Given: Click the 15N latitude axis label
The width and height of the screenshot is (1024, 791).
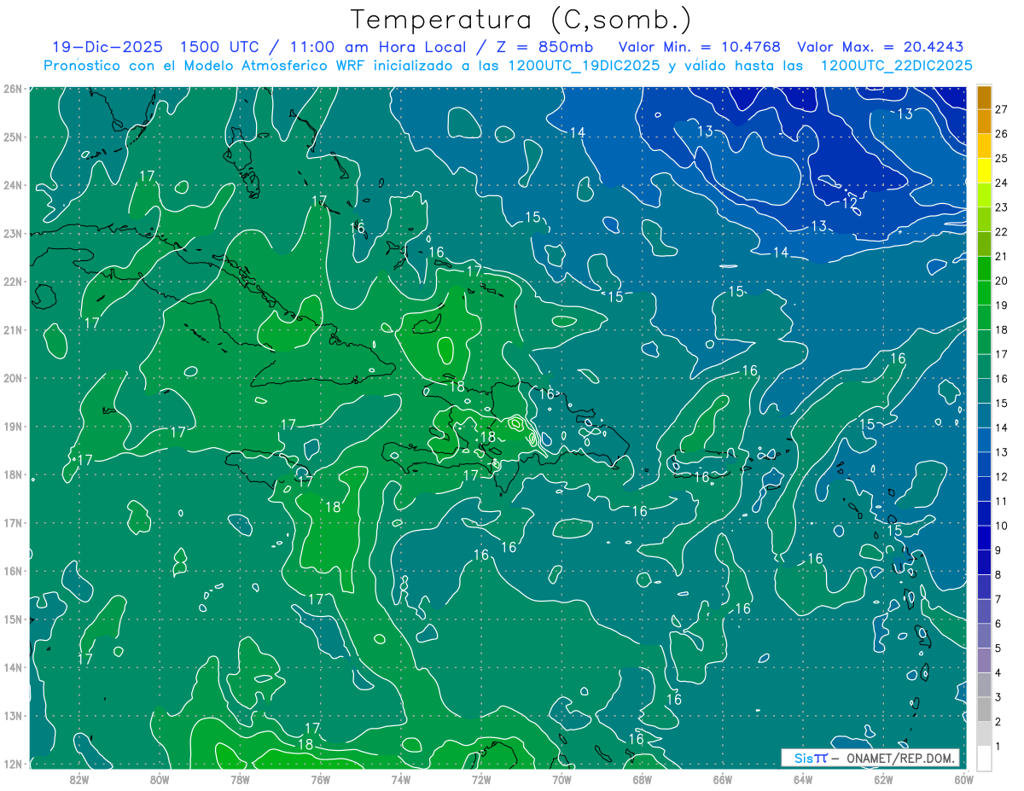Looking at the screenshot, I should pos(12,619).
